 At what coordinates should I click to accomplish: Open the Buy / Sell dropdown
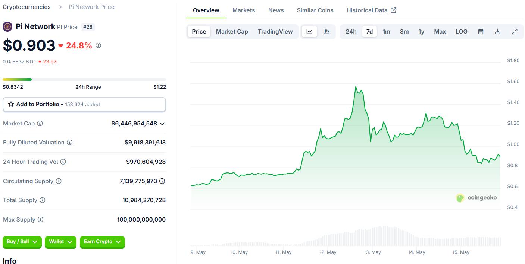click(22, 242)
